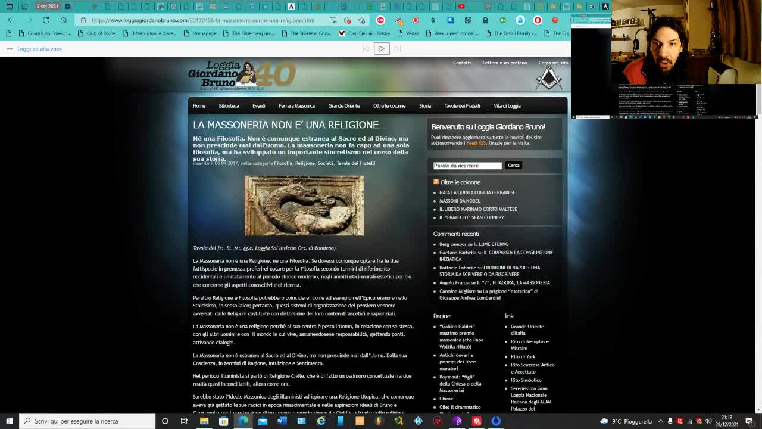Click the browser Back arrow
Screen dimensions: 762x429
coord(11,20)
